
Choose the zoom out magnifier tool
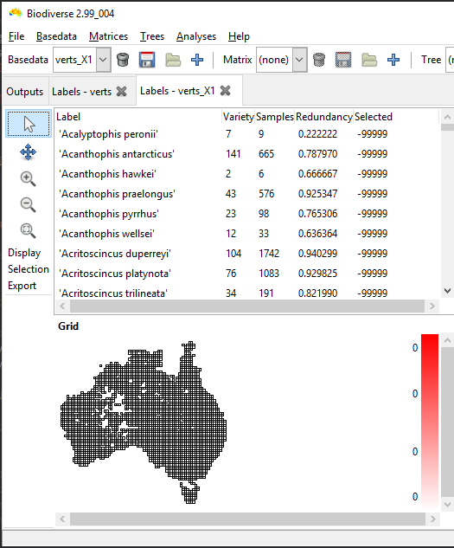click(29, 204)
